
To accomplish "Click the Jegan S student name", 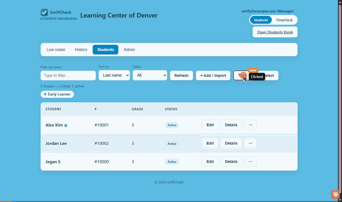I will pyautogui.click(x=53, y=162).
